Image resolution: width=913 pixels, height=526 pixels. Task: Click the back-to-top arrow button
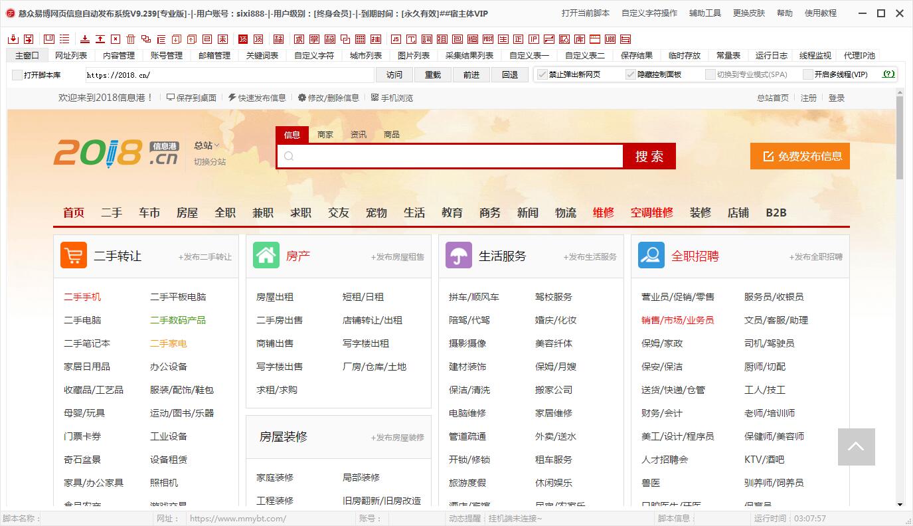[856, 447]
